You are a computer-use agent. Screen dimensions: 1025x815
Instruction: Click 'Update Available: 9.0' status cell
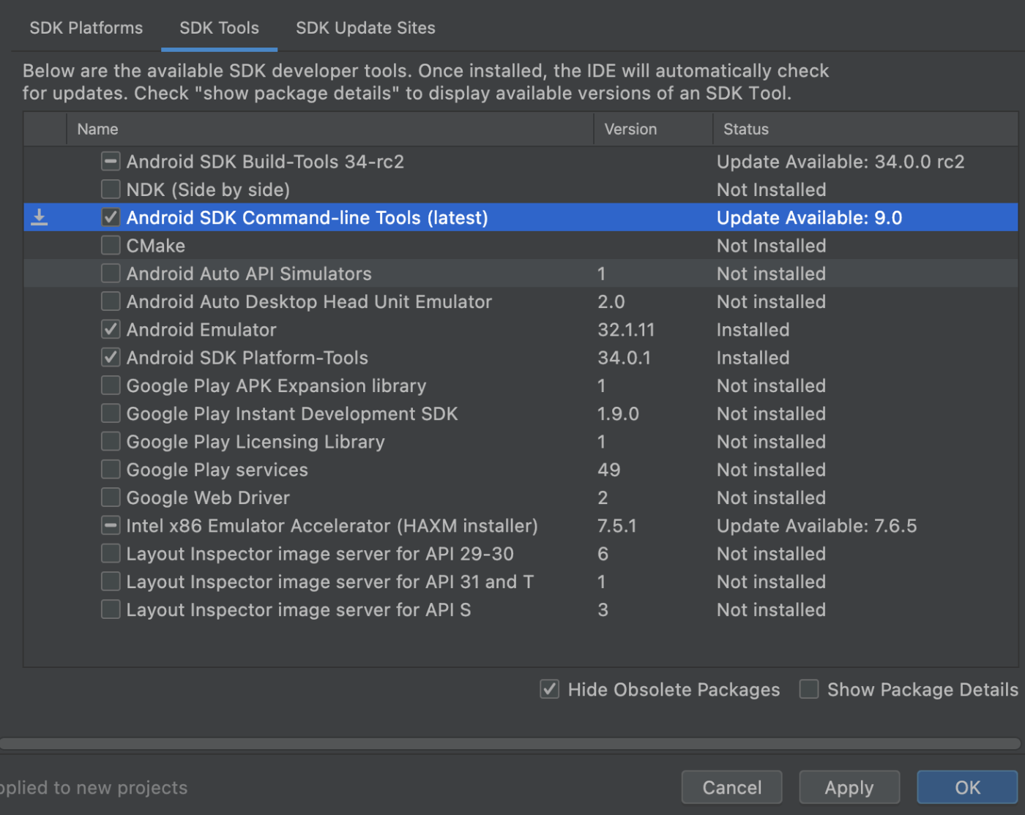809,217
